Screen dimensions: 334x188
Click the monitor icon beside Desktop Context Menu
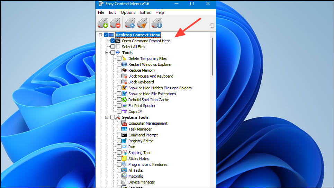[111, 35]
